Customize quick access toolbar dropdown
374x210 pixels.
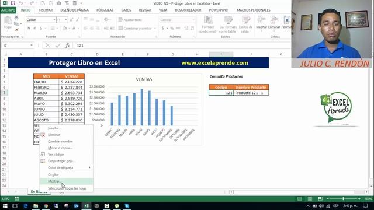(x=81, y=3)
